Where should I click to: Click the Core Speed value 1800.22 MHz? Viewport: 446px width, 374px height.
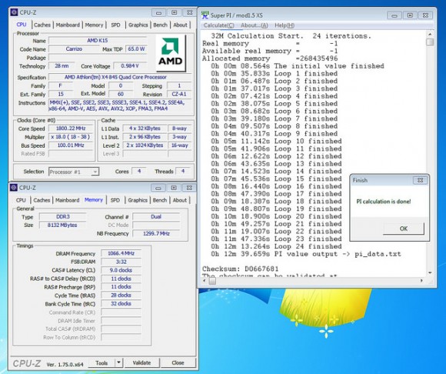pos(71,129)
